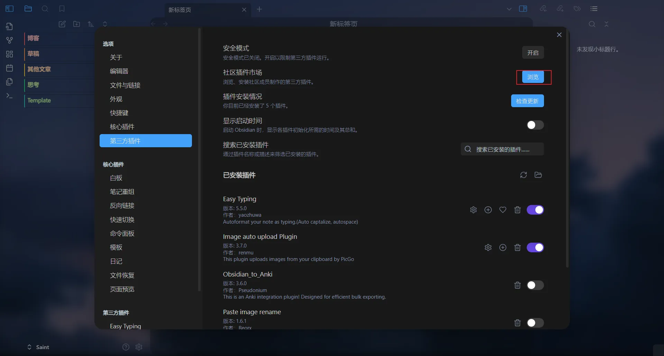Click search installed plugins field
The height and width of the screenshot is (356, 664).
pyautogui.click(x=502, y=149)
